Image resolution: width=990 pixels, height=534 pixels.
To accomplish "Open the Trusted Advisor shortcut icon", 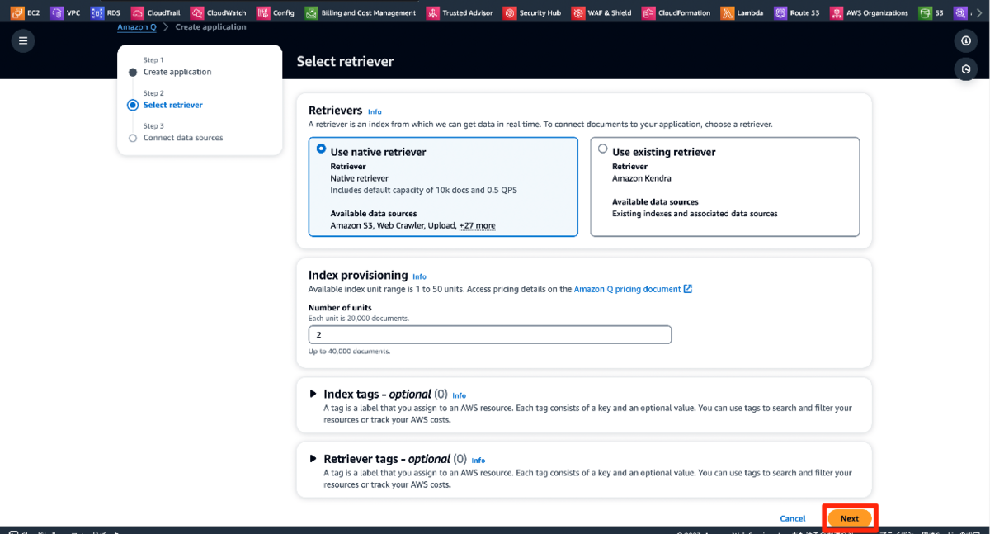I will 433,13.
